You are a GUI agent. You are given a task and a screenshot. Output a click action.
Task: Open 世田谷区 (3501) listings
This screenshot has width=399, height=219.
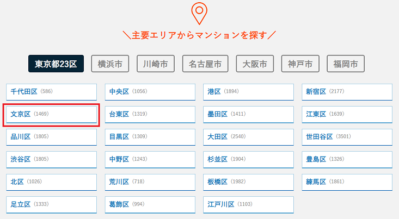(x=347, y=137)
